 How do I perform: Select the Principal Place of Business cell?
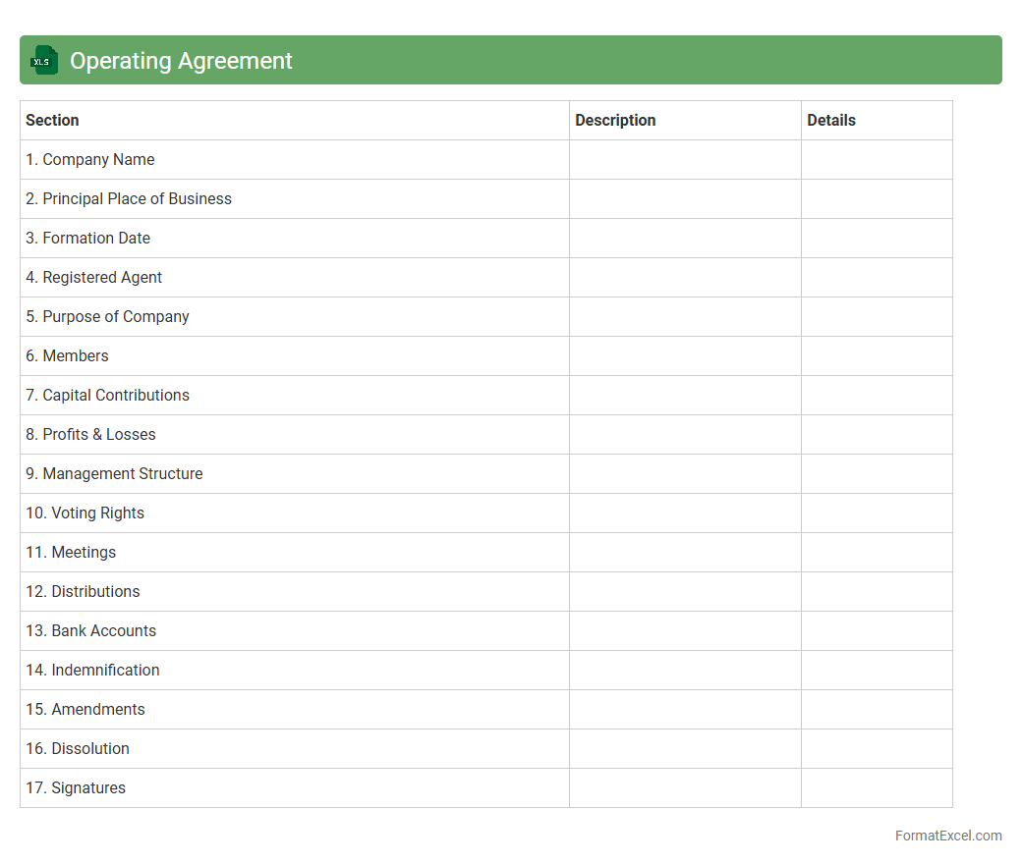point(129,199)
